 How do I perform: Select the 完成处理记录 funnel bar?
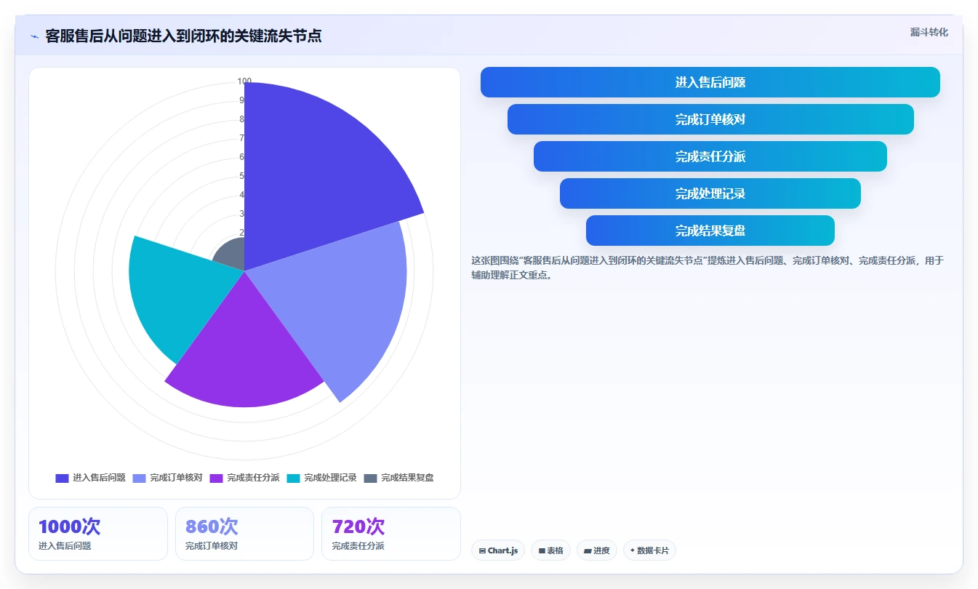pos(710,193)
